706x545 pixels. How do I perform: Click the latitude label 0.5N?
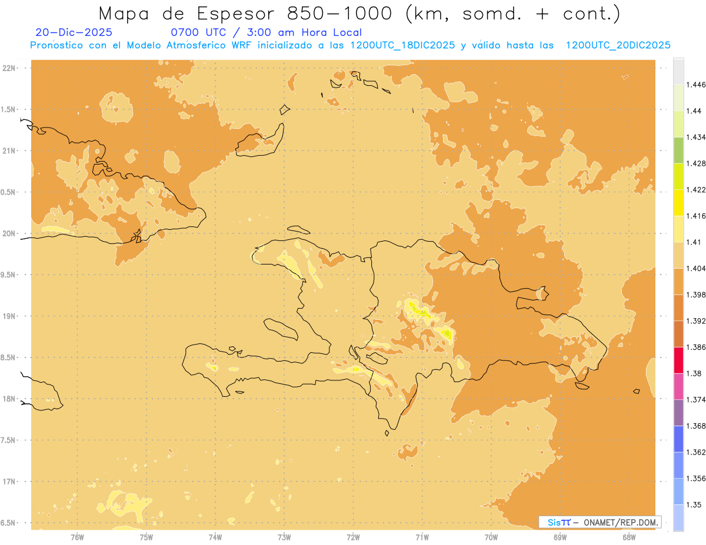click(8, 192)
